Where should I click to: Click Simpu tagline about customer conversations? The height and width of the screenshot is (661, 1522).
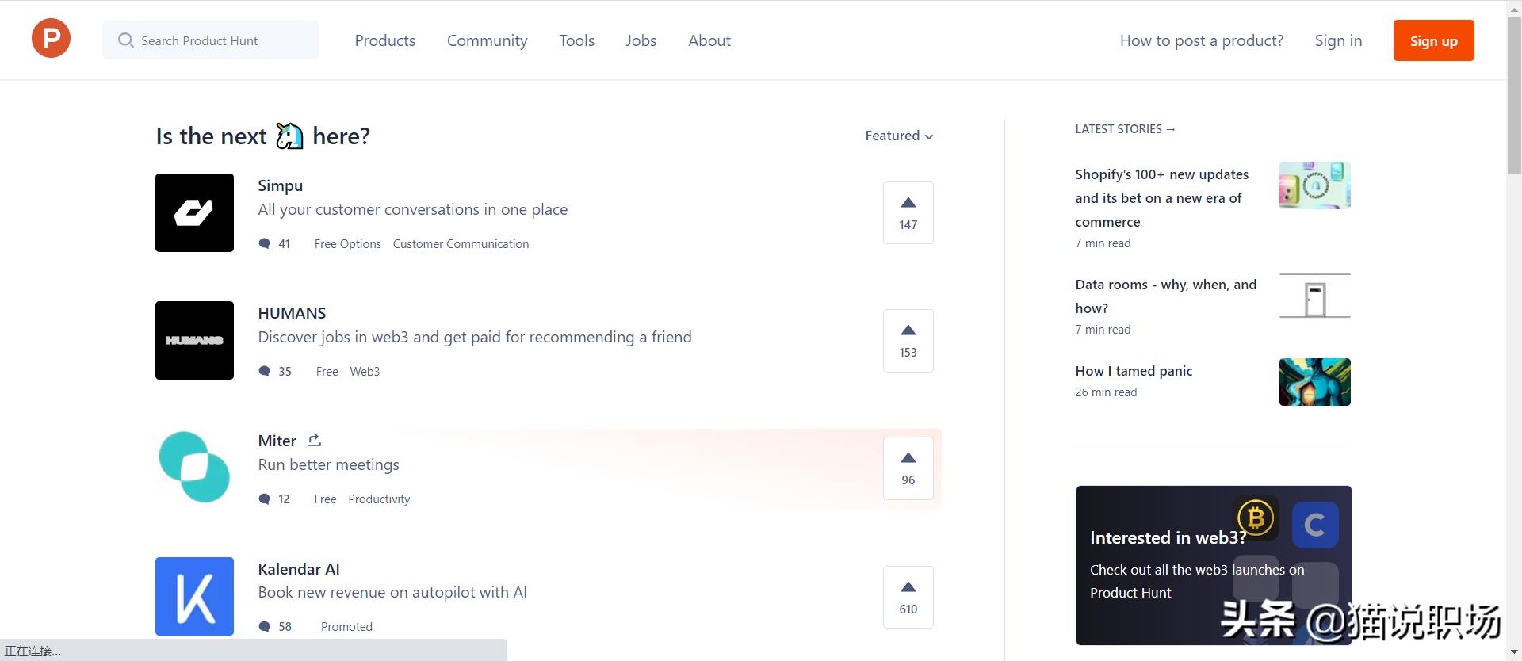click(x=412, y=209)
